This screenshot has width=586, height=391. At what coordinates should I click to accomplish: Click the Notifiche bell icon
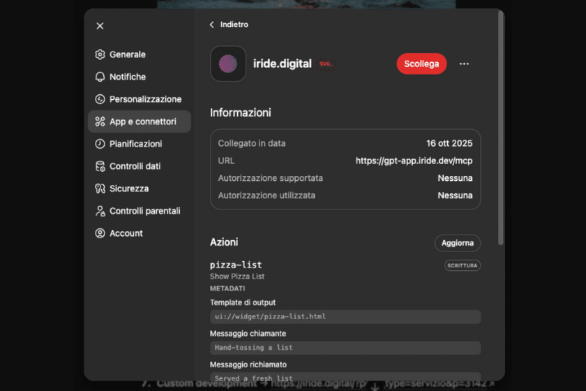pyautogui.click(x=100, y=77)
